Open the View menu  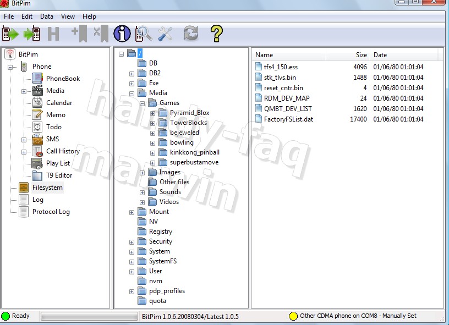68,16
